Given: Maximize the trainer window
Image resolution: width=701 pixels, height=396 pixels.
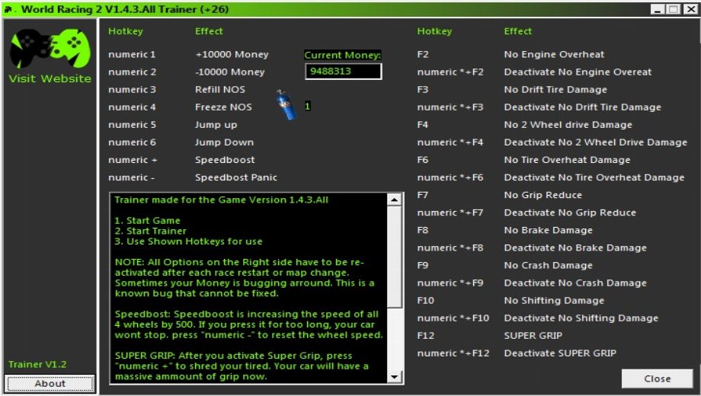Looking at the screenshot, I should 674,9.
